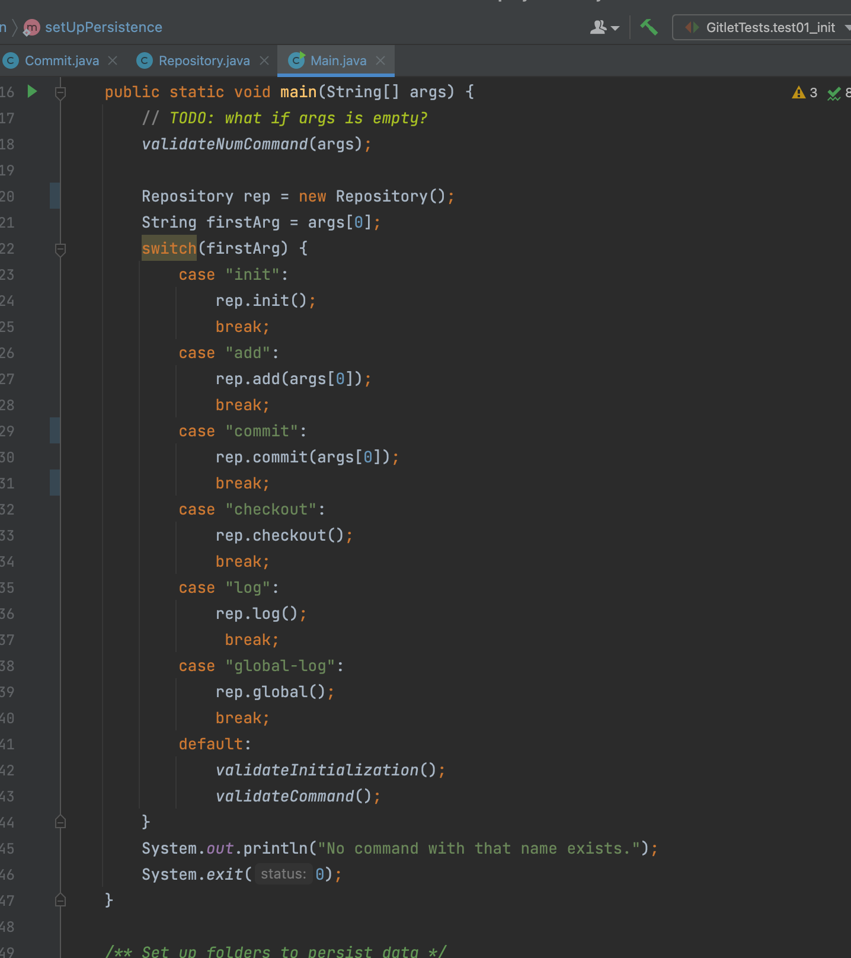Collapse the main method fold marker
This screenshot has width=851, height=958.
(x=60, y=92)
